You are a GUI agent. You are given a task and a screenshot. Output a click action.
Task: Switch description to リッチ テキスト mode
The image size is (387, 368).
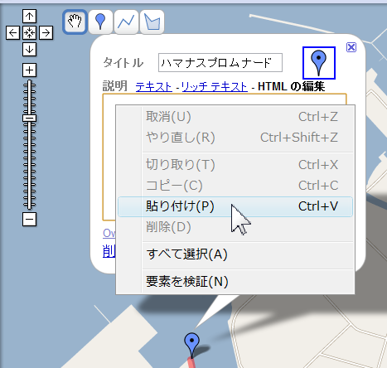tap(215, 87)
